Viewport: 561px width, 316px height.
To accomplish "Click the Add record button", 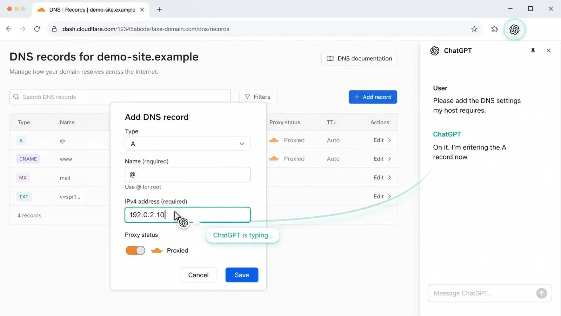I will click(x=373, y=97).
